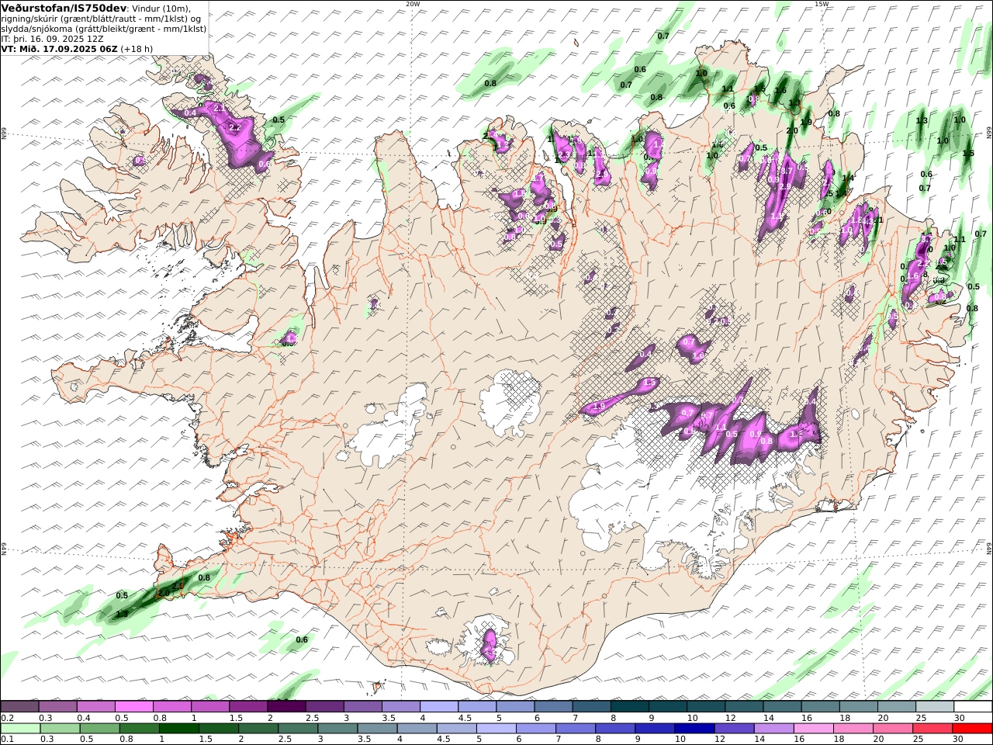Select the bottom legend swatch between 0.3 and 0.5
This screenshot has height=745, width=993.
coord(60,729)
